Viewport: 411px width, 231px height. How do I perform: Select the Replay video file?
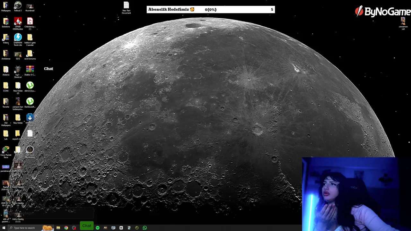6,185
